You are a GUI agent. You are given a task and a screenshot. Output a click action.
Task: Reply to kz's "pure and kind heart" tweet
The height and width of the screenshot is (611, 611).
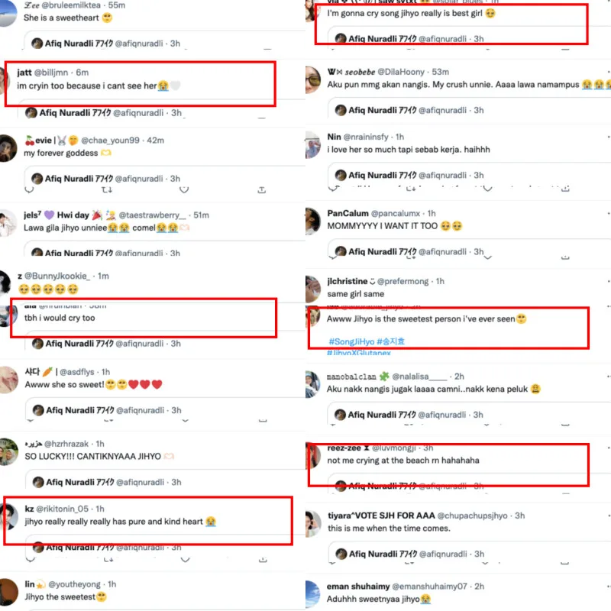[x=31, y=560]
